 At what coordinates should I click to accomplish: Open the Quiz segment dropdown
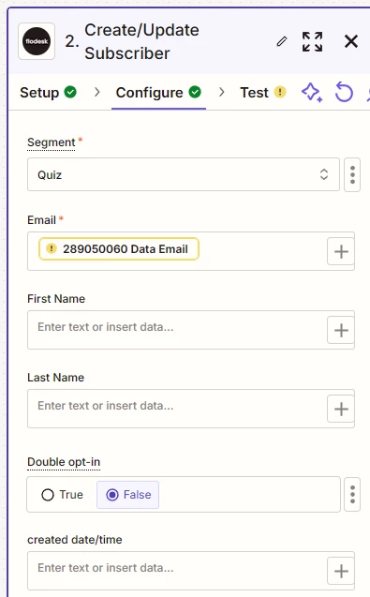click(183, 174)
